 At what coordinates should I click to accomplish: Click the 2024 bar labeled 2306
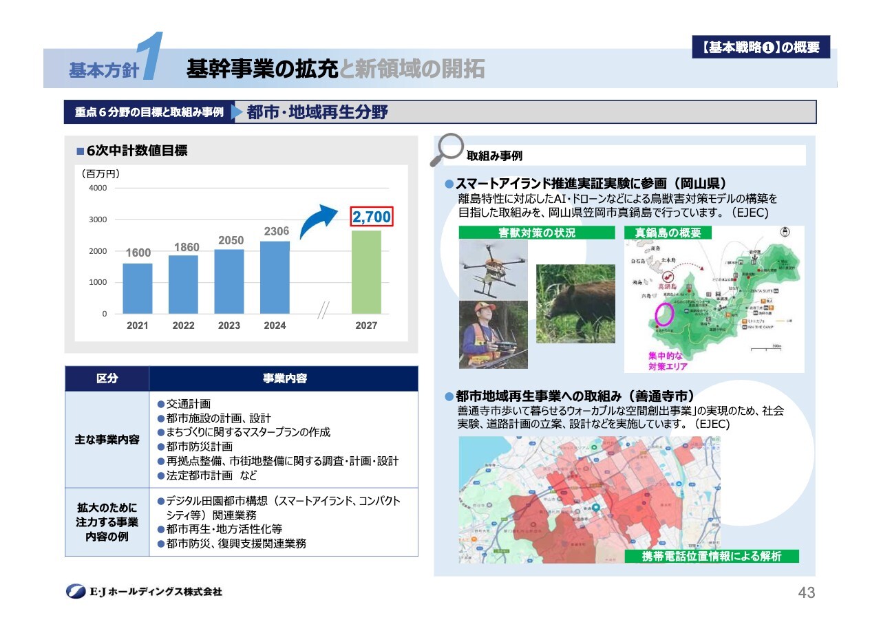[275, 277]
